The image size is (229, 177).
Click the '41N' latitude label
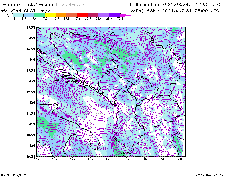pos(32,124)
